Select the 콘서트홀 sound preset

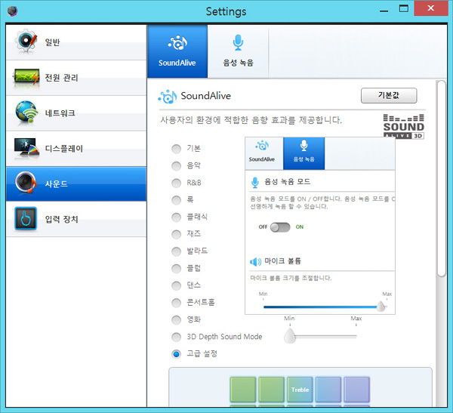[x=176, y=303]
